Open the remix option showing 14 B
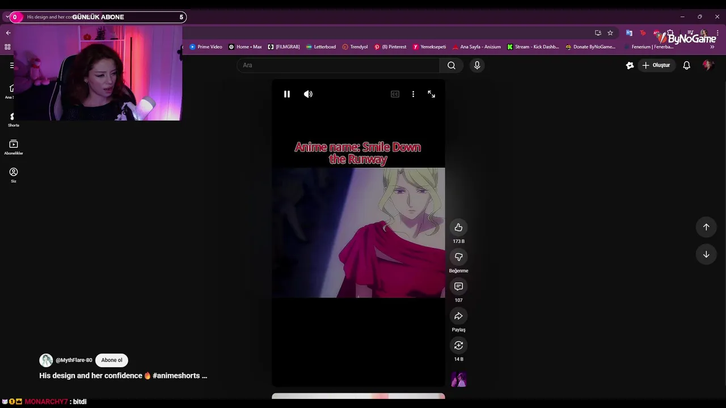Image resolution: width=726 pixels, height=408 pixels. [x=459, y=345]
